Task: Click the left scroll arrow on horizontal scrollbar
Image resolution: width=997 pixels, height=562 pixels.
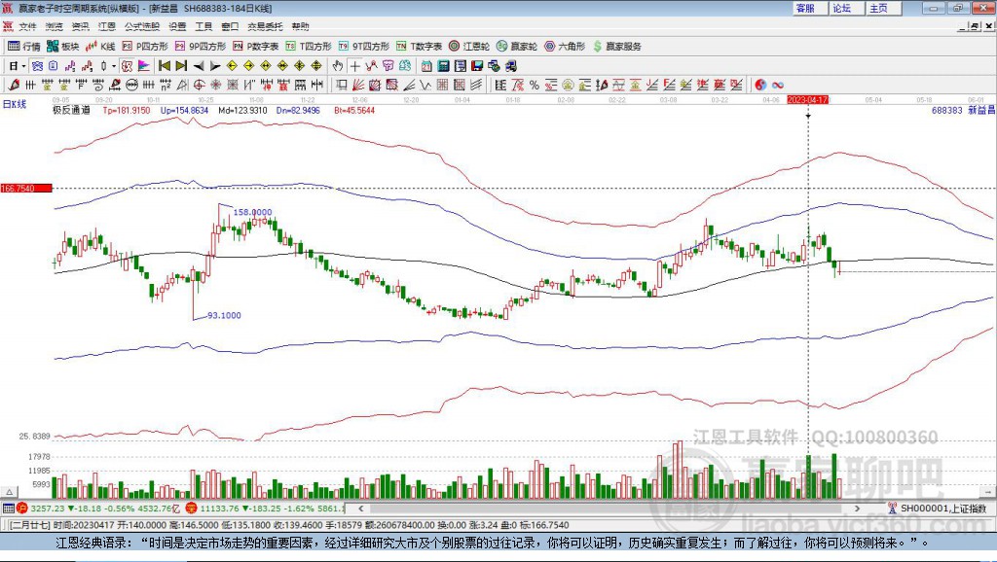Action: (x=360, y=508)
